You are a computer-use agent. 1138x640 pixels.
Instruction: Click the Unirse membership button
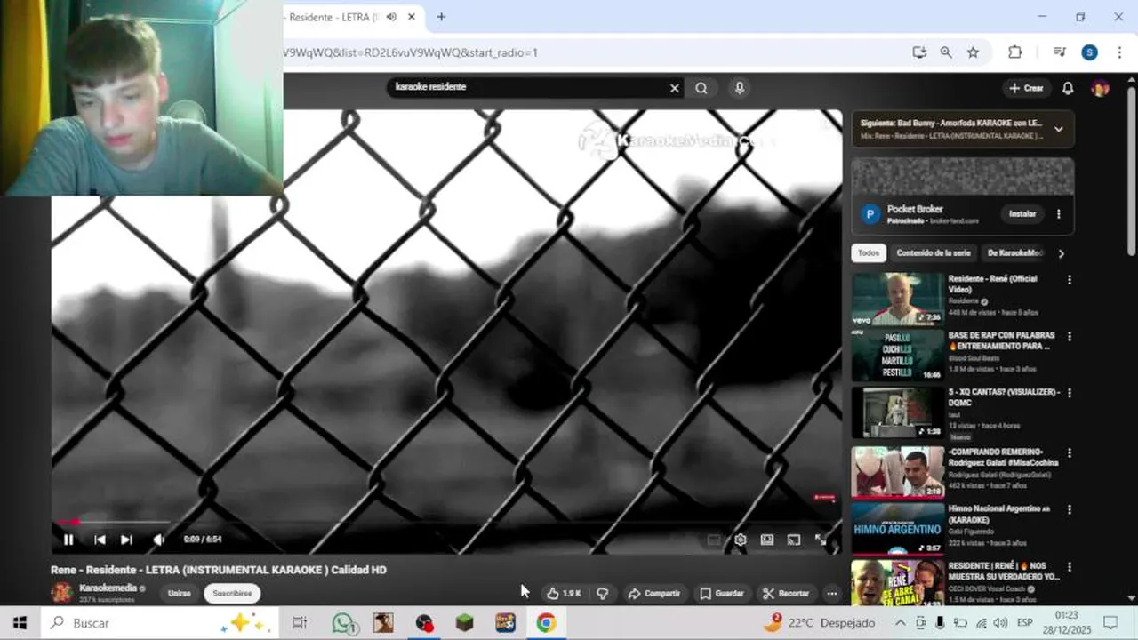[179, 593]
